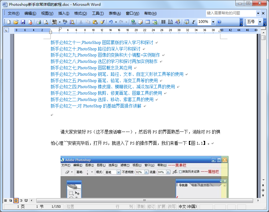269x212 pixels.
Task: Set text columns with the Columns icon
Action: (x=163, y=22)
